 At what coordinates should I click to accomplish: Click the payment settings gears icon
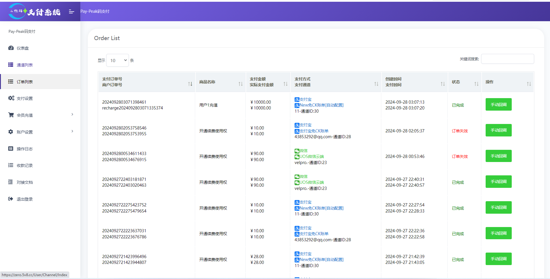point(11,98)
